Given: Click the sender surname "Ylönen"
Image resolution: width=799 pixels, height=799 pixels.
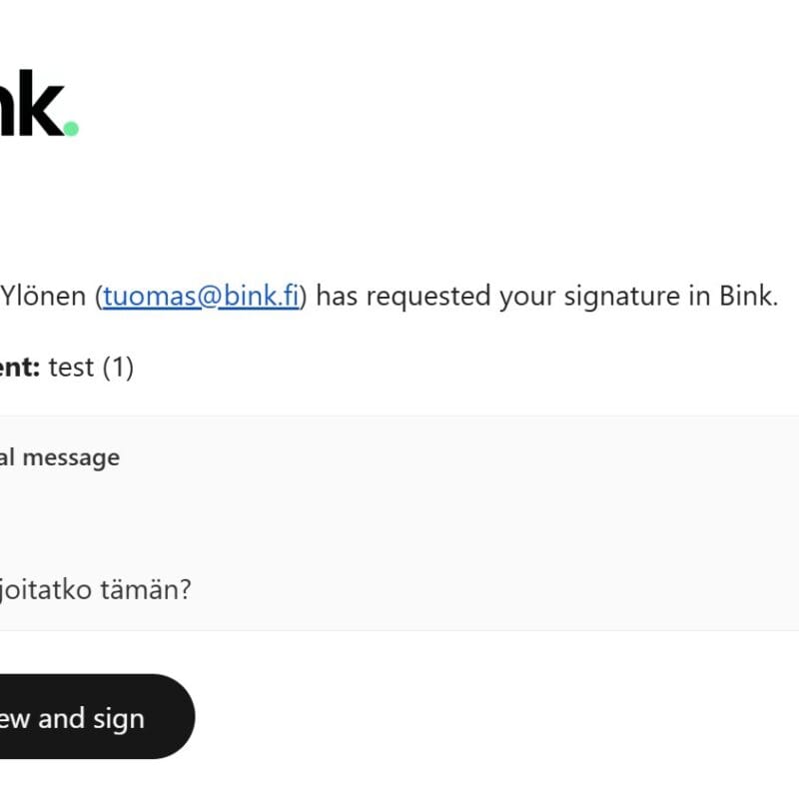Looking at the screenshot, I should pos(43,297).
